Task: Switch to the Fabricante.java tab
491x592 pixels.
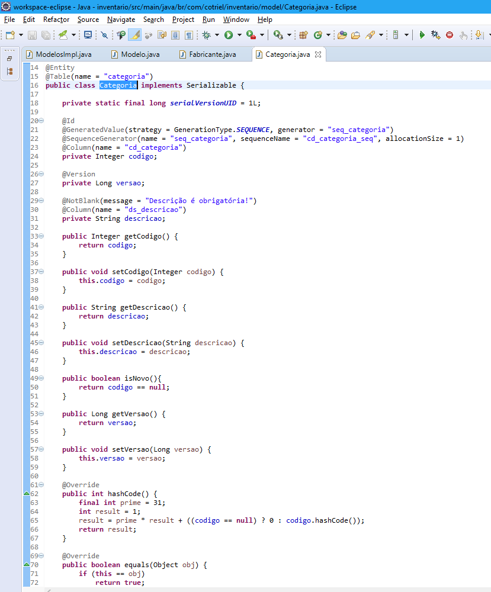Action: (x=212, y=54)
